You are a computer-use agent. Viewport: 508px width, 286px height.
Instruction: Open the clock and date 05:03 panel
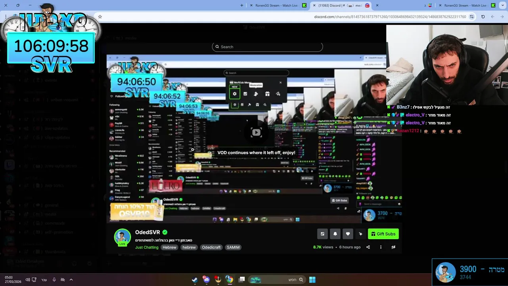[13, 279]
